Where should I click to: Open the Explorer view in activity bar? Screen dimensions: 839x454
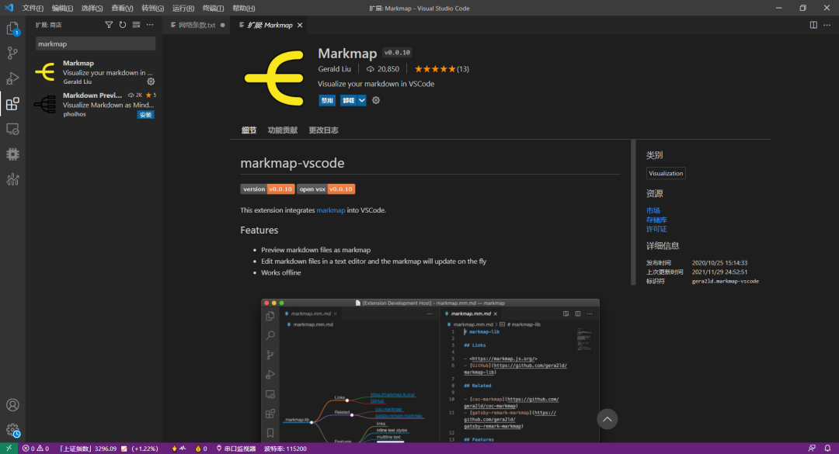12,28
